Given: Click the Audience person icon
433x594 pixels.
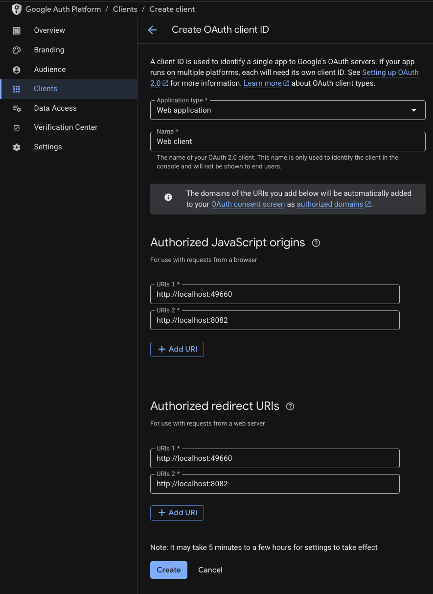Looking at the screenshot, I should 17,69.
